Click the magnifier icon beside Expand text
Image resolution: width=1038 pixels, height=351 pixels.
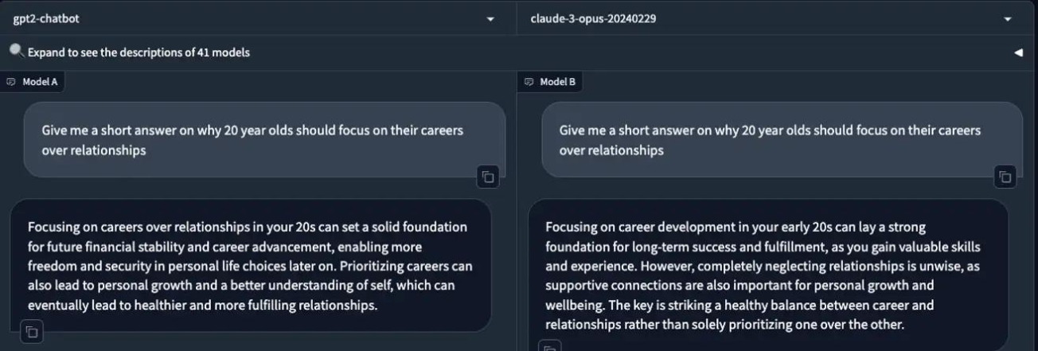click(17, 51)
